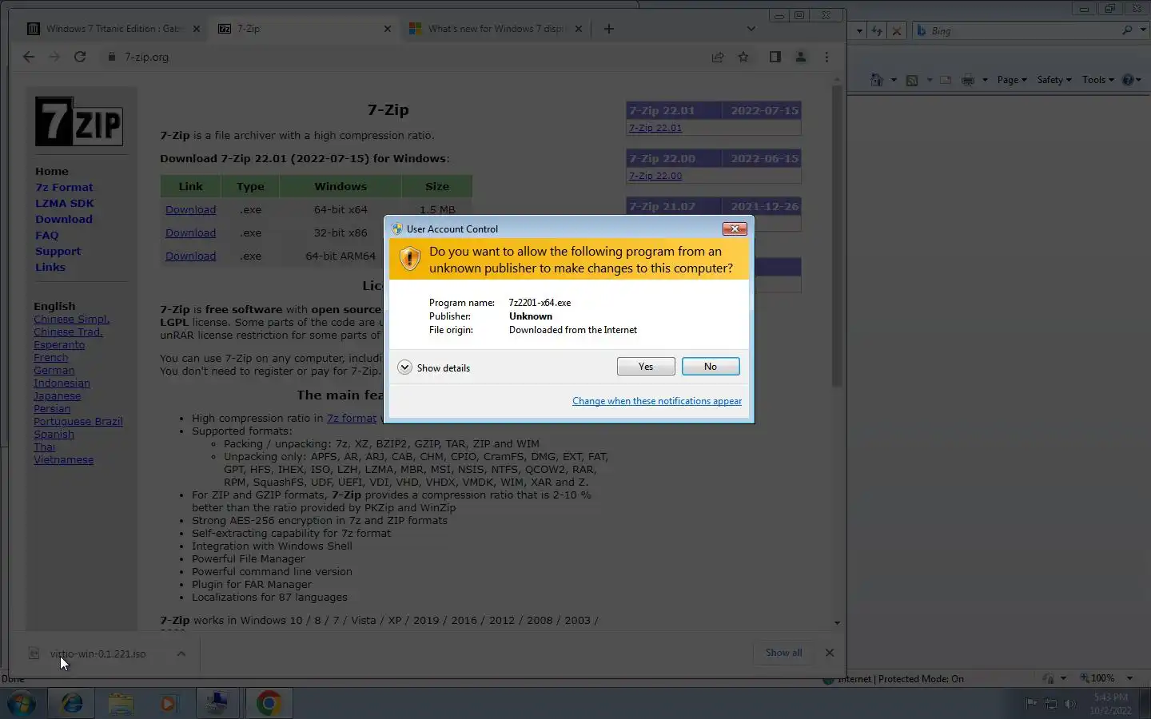Open the Internet Explorer Tools menu

1097,80
